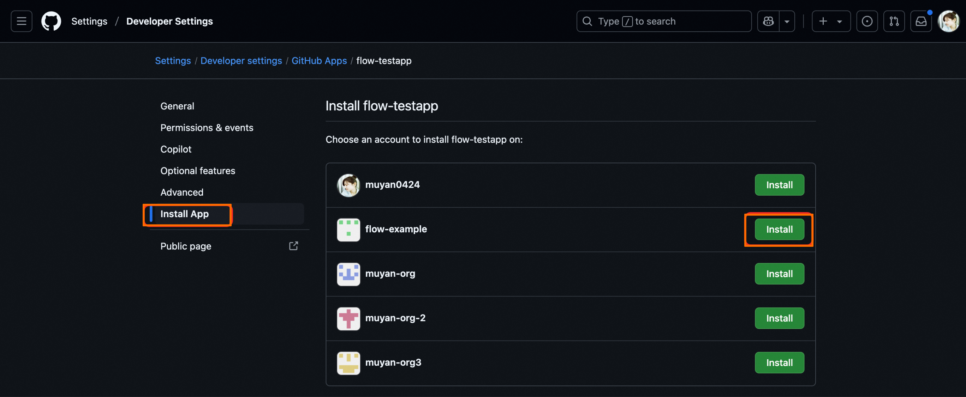Image resolution: width=966 pixels, height=397 pixels.
Task: Open the pull requests icon
Action: pyautogui.click(x=894, y=22)
